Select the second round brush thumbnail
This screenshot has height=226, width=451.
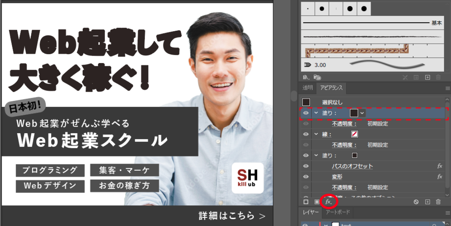322,9
